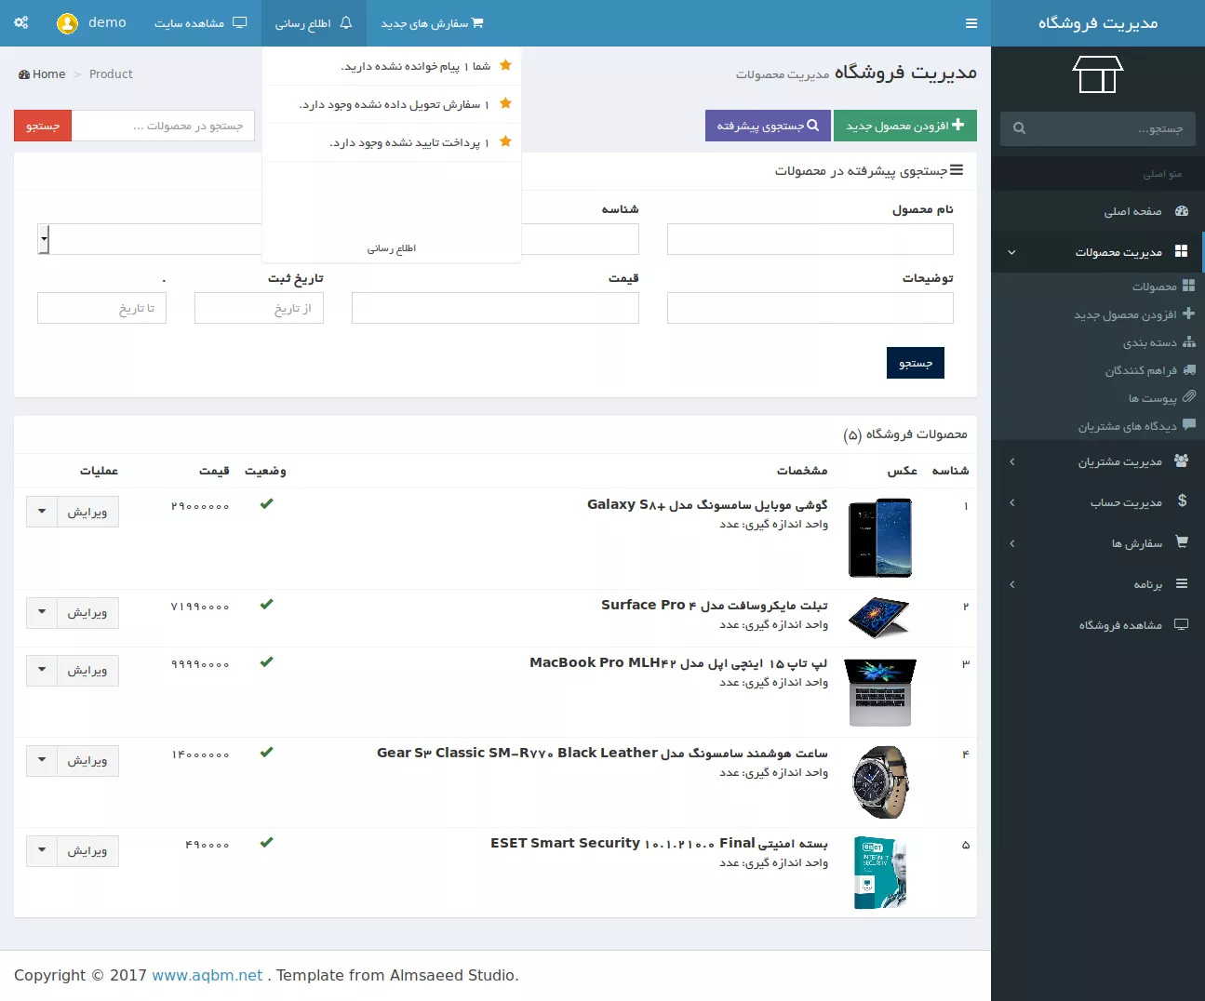Screen dimensions: 1205x1001
Task: Focus the توضیحات input field
Action: click(810, 308)
